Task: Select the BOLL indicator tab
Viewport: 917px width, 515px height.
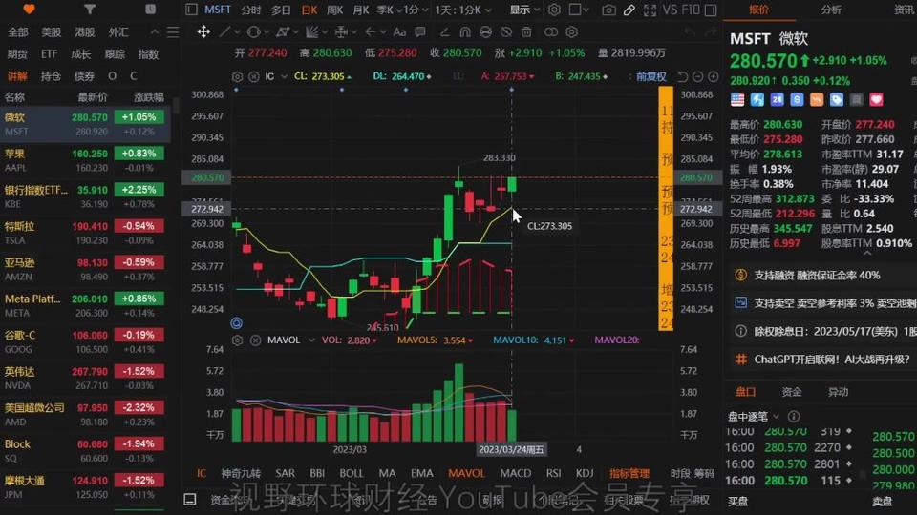Action: [352, 473]
